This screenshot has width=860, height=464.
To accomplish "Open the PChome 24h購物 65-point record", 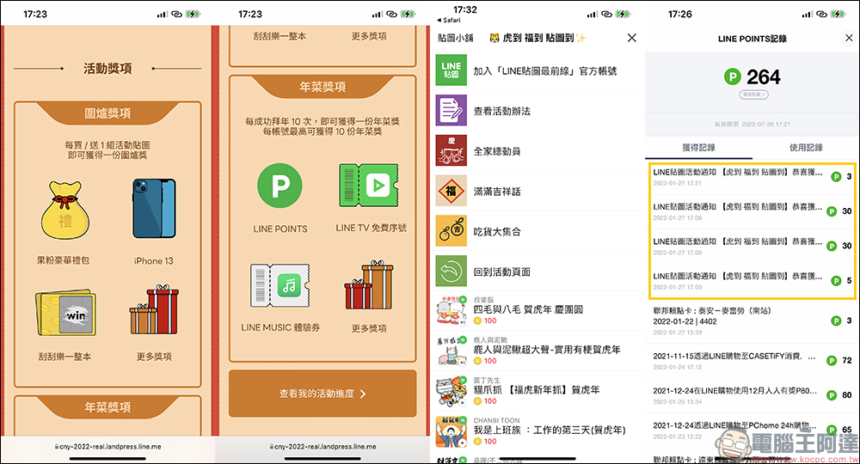I will (752, 430).
